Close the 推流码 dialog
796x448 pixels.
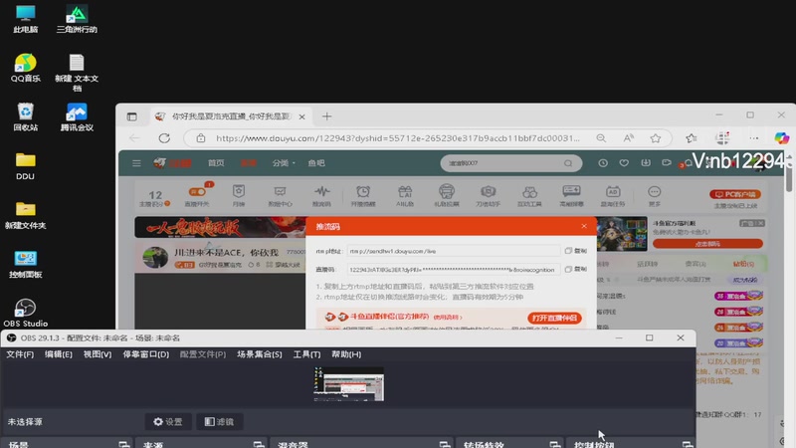(x=584, y=226)
